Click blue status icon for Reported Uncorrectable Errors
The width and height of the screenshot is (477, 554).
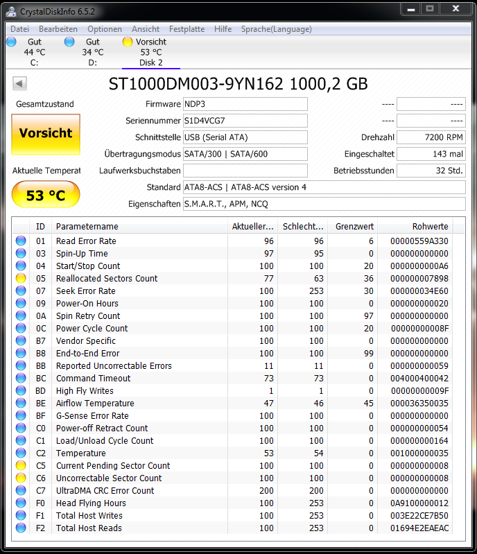tap(21, 365)
